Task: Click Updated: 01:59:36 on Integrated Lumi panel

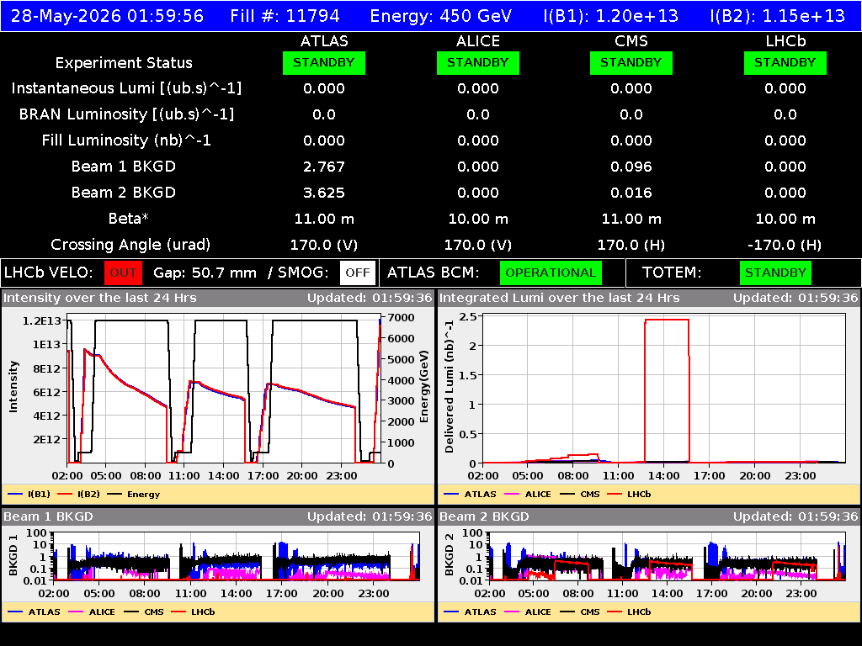Action: [x=795, y=299]
